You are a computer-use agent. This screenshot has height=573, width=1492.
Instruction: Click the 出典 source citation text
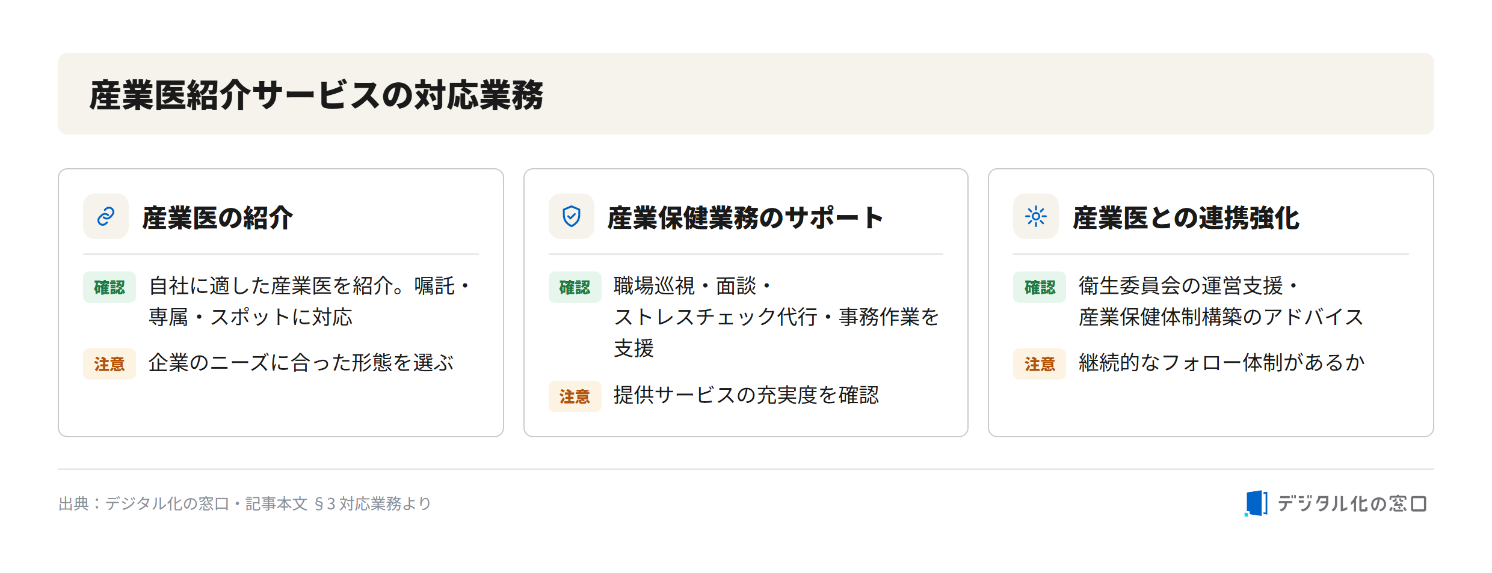pos(245,503)
